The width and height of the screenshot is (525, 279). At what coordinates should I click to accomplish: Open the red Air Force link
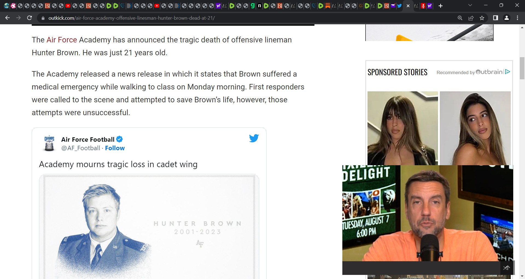[62, 40]
